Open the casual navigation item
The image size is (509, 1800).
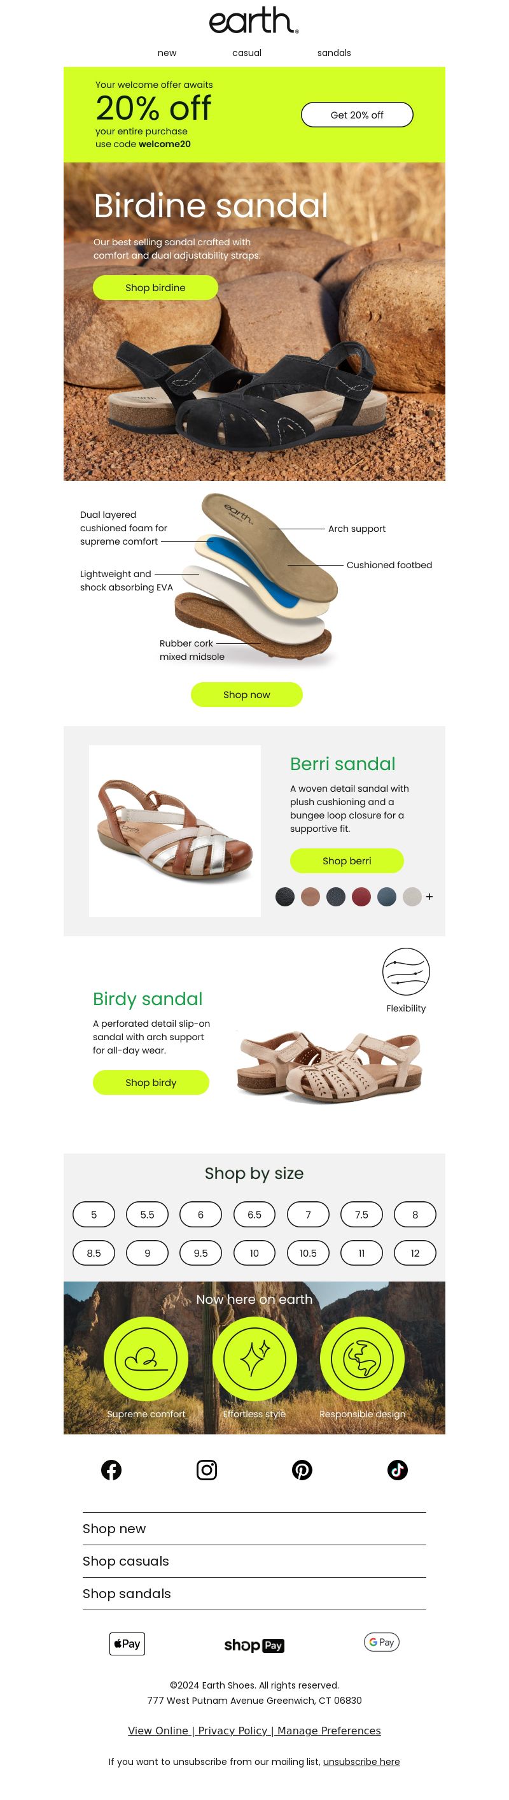click(246, 52)
